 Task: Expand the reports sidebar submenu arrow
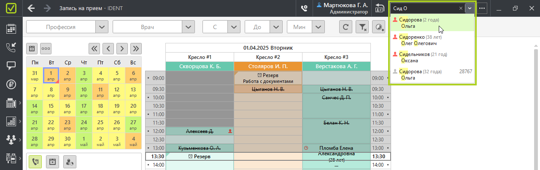[x=20, y=121]
